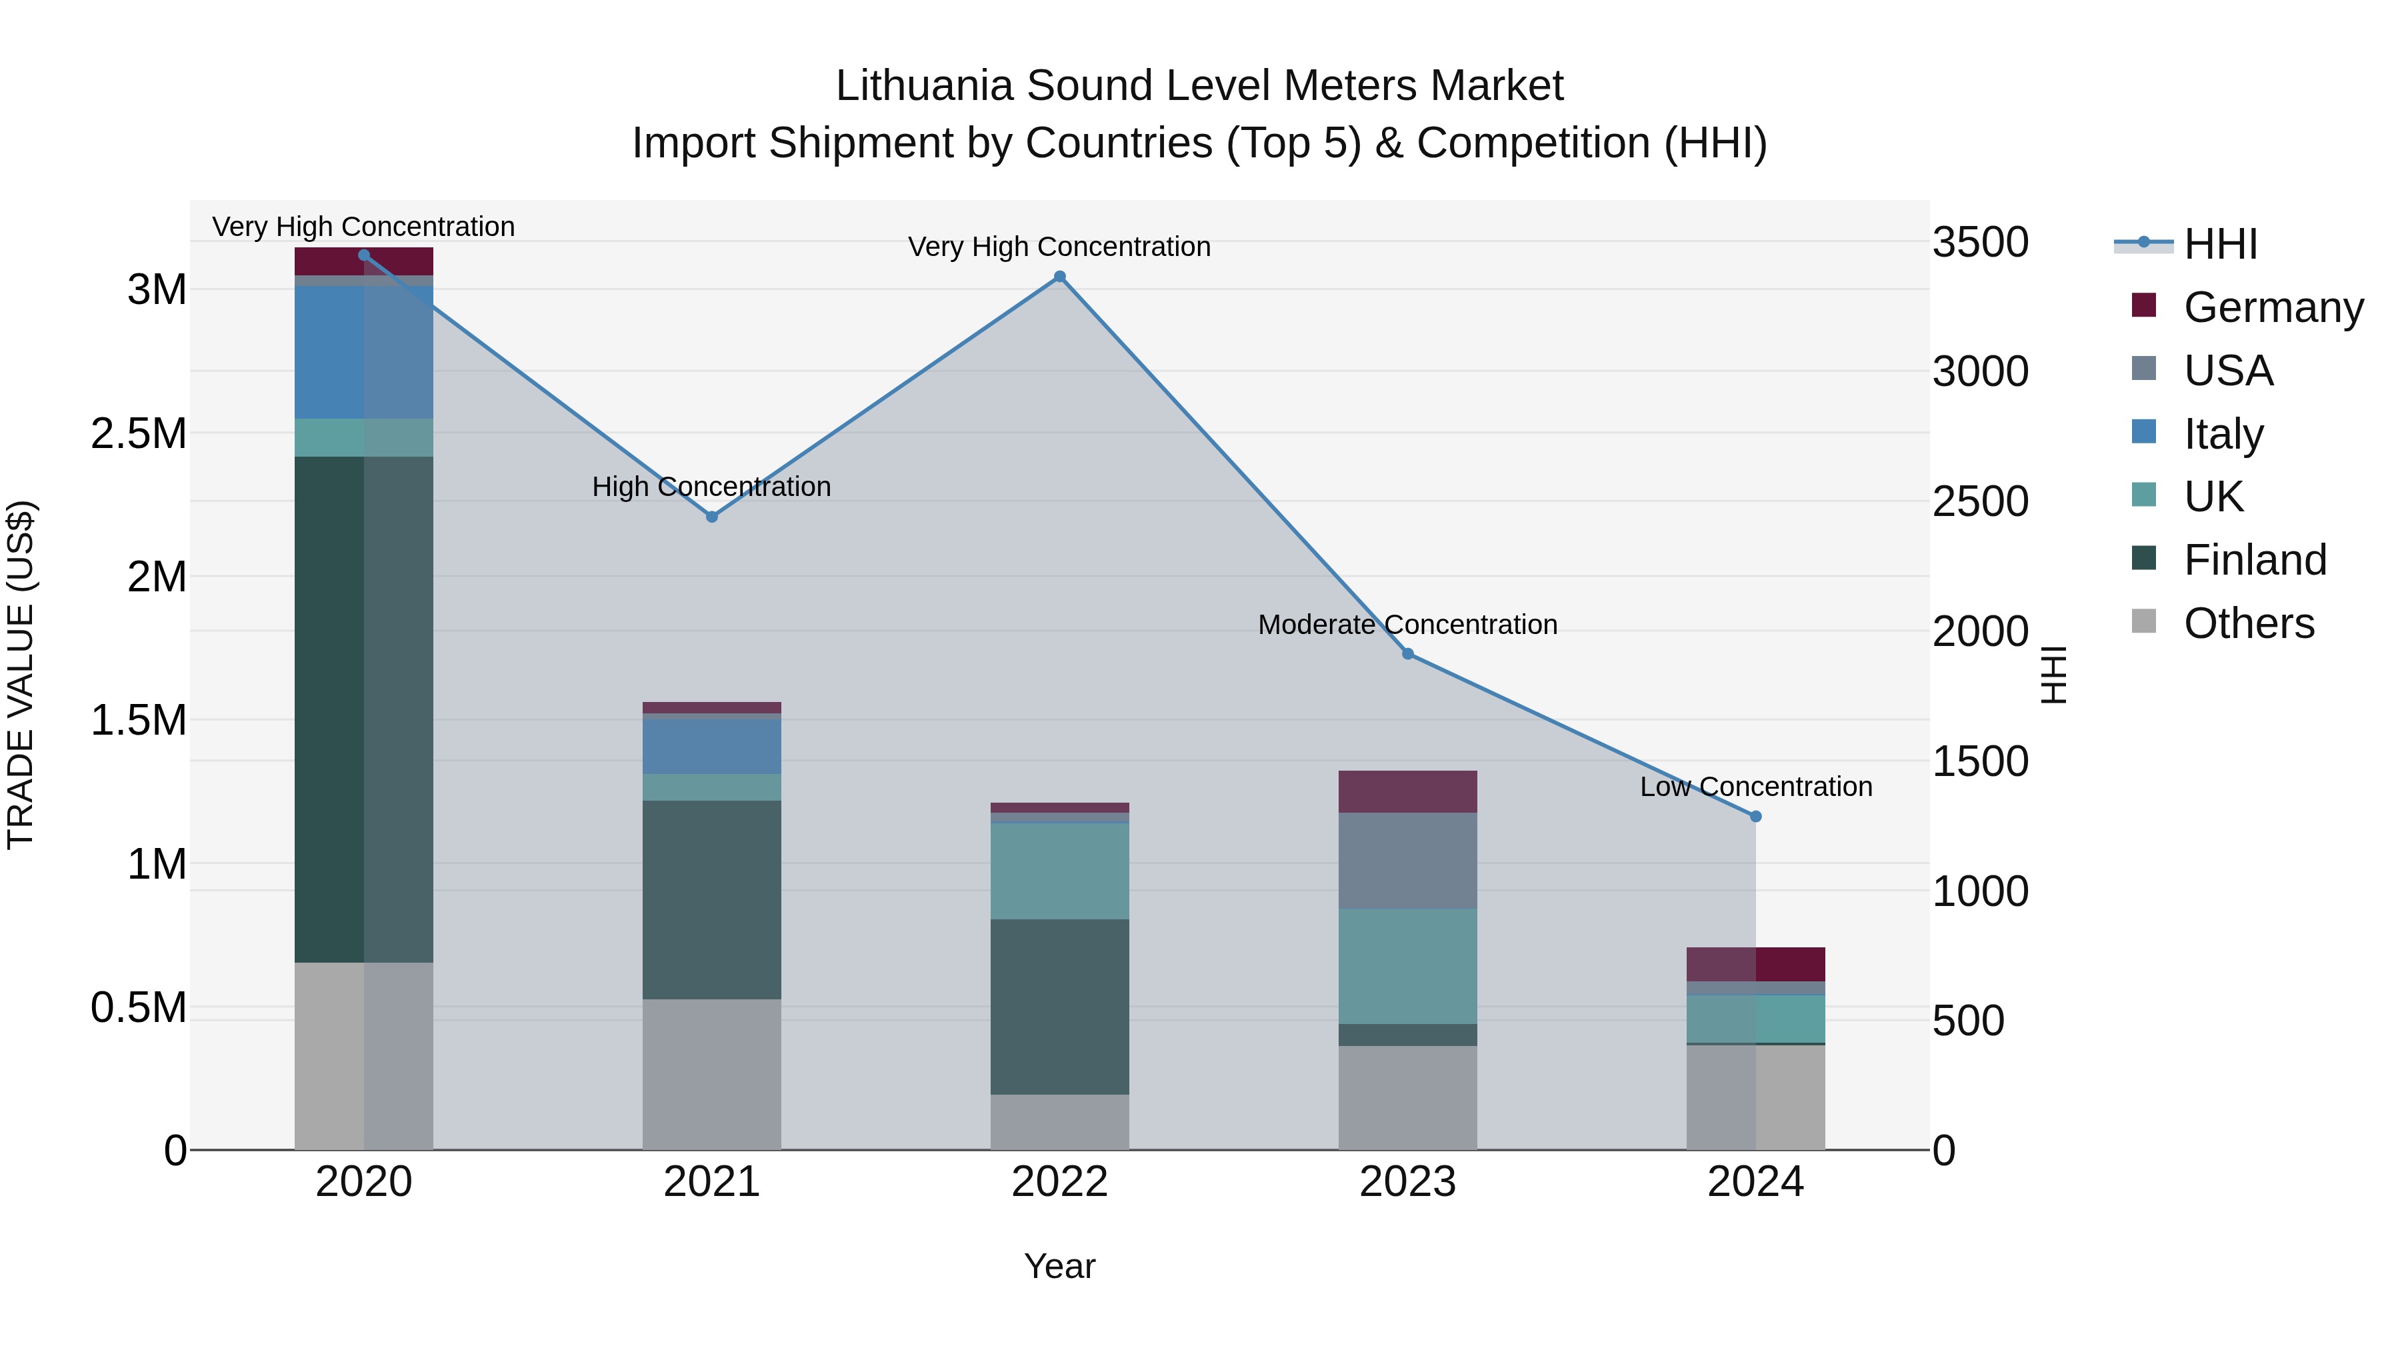The image size is (2400, 1350).
Task: Click the UK teal legend swatch
Action: coord(2144,495)
